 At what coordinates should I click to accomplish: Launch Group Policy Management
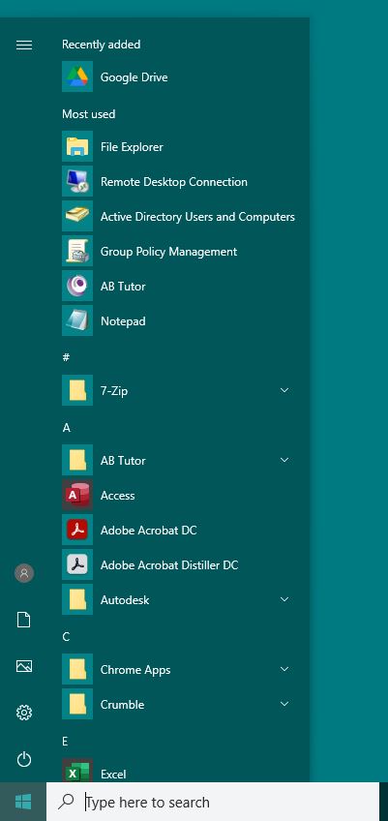point(178,252)
